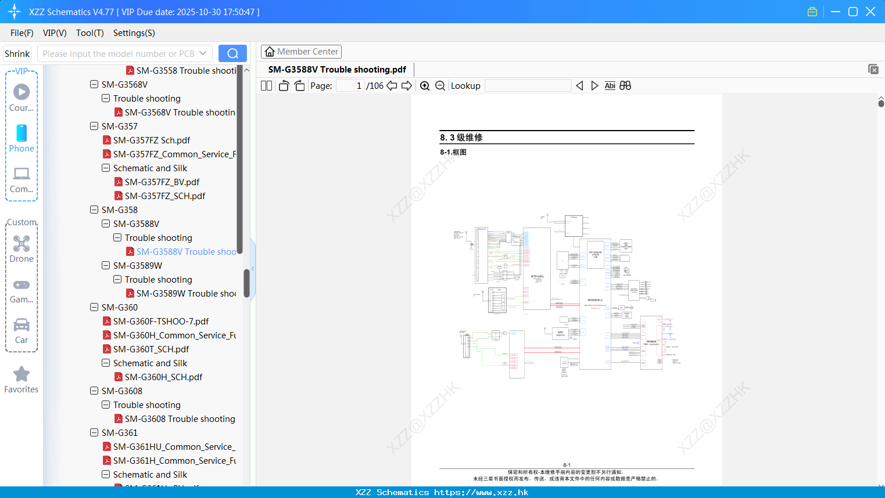Collapse the SM-G358 node
Image resolution: width=885 pixels, height=498 pixels.
94,210
